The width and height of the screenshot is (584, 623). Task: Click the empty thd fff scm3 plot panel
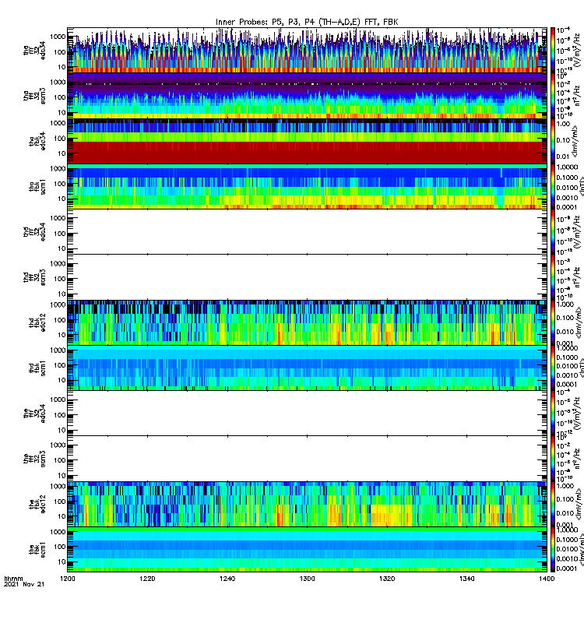[x=307, y=277]
